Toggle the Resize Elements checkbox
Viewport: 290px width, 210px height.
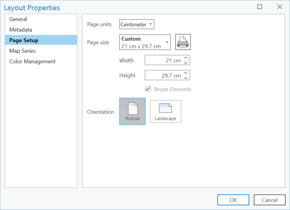pyautogui.click(x=148, y=89)
